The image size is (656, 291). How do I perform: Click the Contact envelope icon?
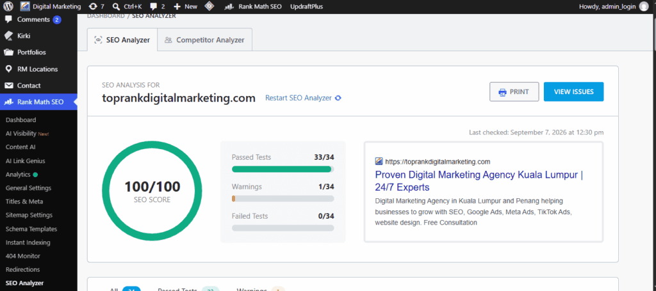(x=9, y=86)
